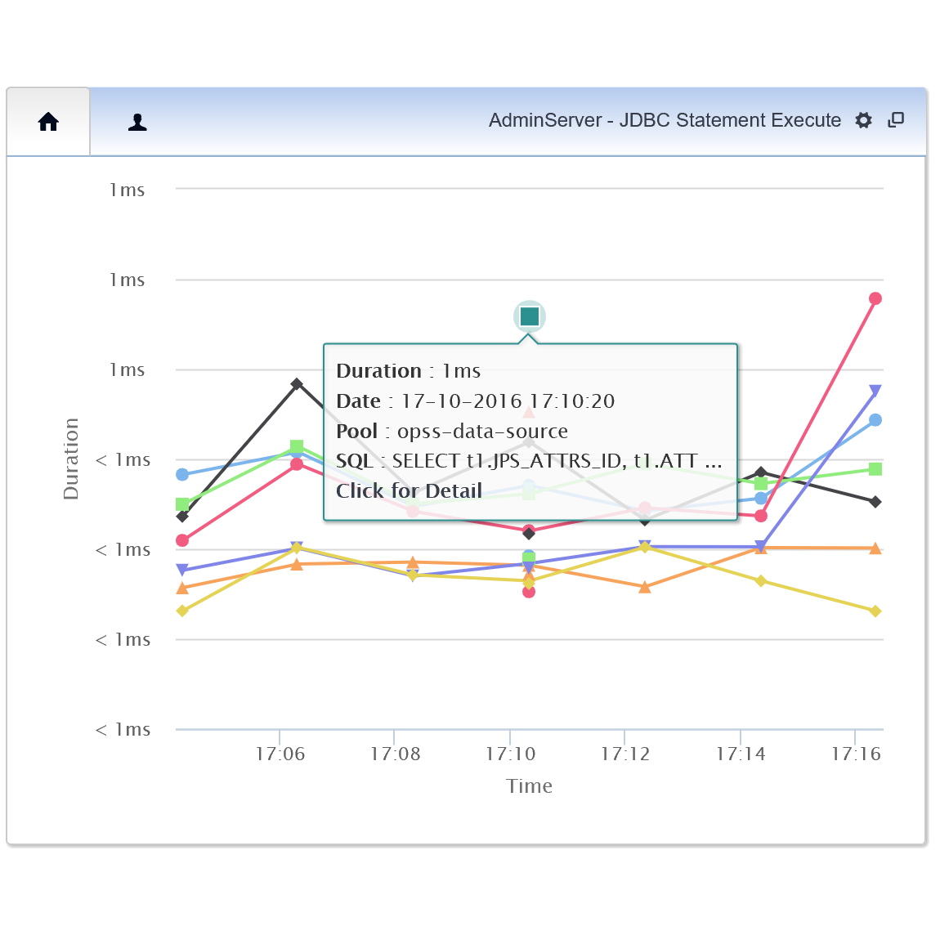Click the 17:10 time axis label
This screenshot has width=940, height=940.
pyautogui.click(x=510, y=754)
